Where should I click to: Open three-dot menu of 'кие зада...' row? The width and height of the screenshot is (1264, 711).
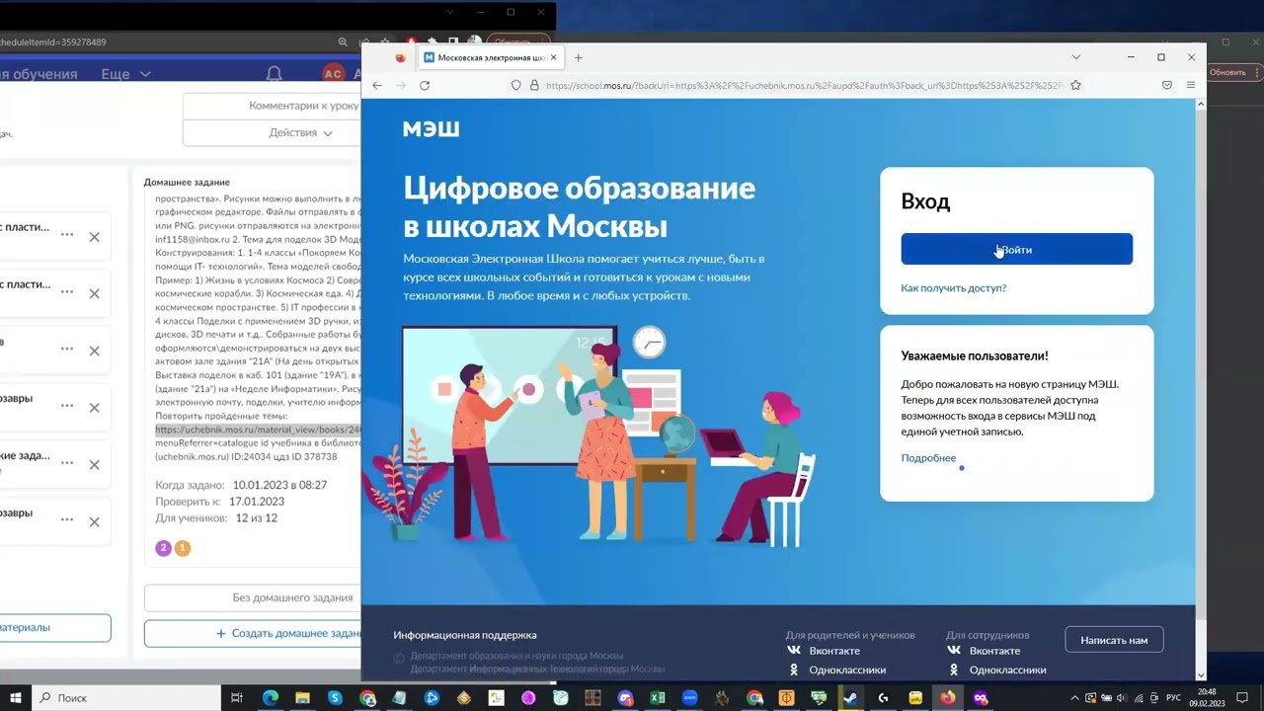[67, 463]
